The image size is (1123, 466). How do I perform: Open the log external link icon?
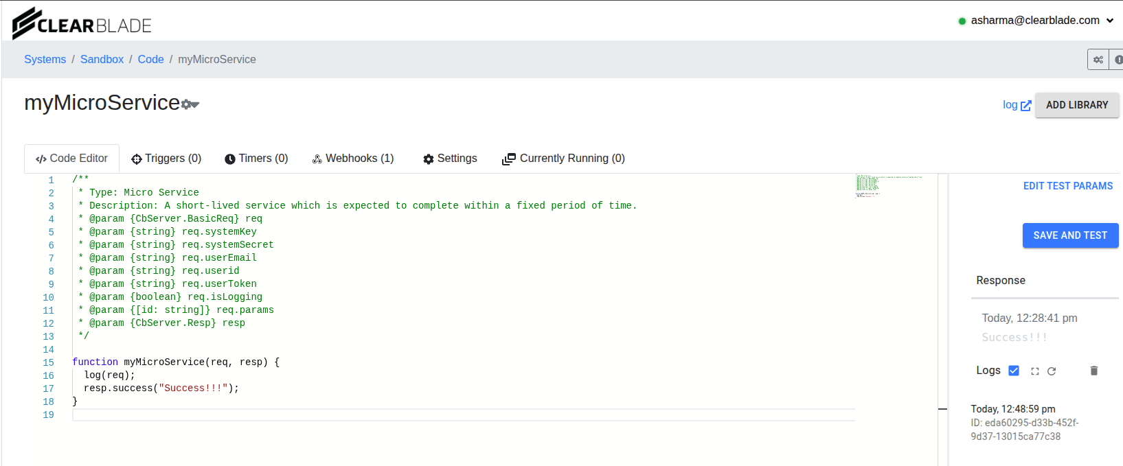pyautogui.click(x=1025, y=106)
